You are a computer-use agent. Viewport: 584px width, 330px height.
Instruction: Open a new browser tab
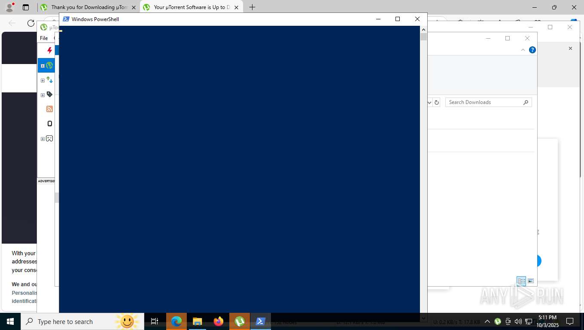[x=252, y=7]
